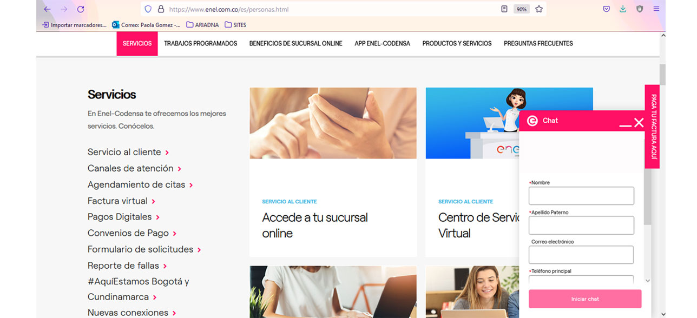The image size is (697, 318).
Task: Go to Agendamiento de citas link
Action: [x=140, y=184]
